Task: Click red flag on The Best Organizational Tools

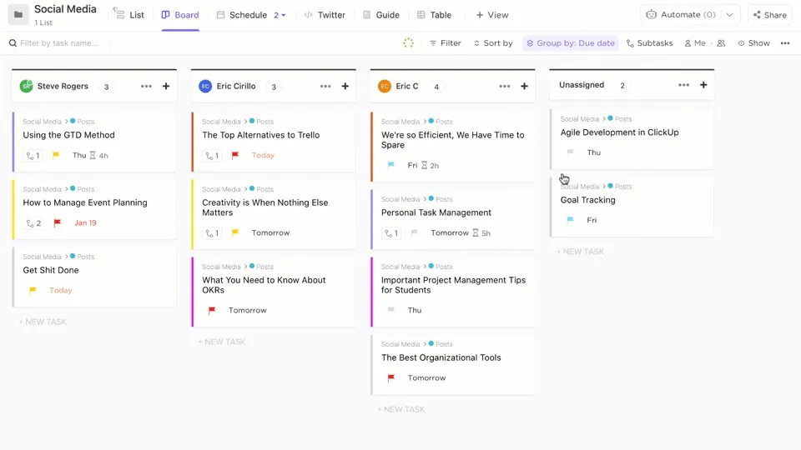Action: click(x=390, y=378)
